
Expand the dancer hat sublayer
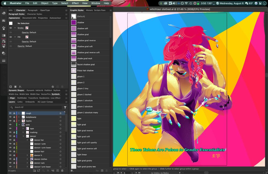[x=27, y=140]
